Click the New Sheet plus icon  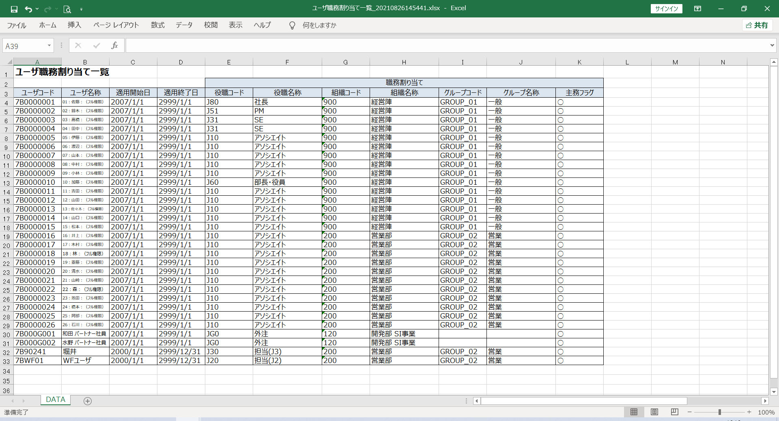tap(88, 401)
